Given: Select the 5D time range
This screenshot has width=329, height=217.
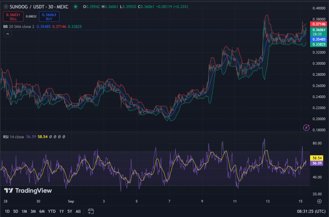Looking at the screenshot, I should pyautogui.click(x=15, y=211).
